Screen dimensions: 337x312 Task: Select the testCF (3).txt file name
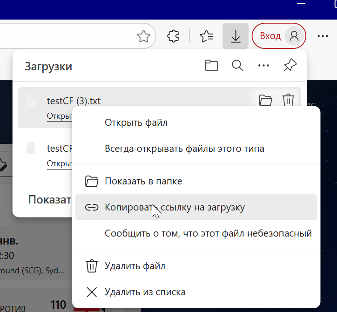[74, 101]
